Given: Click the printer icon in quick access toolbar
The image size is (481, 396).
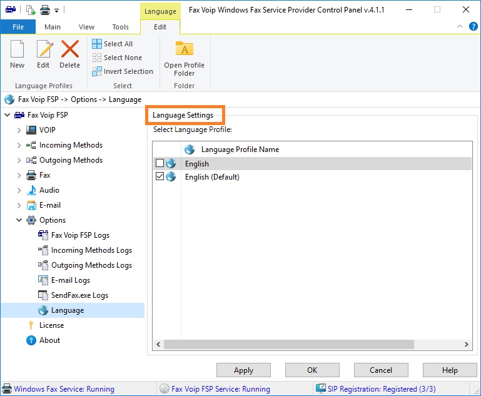Looking at the screenshot, I should [x=45, y=10].
